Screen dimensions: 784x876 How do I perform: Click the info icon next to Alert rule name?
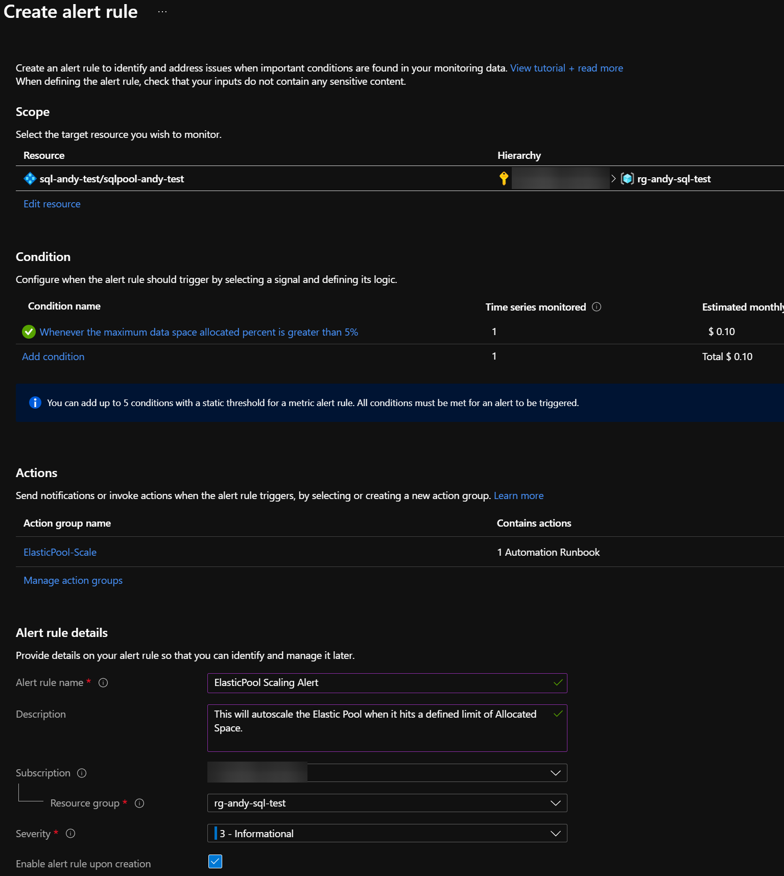point(103,683)
